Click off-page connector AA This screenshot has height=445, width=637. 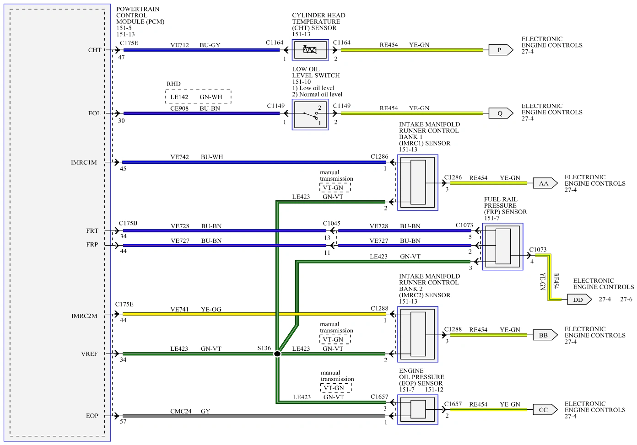[x=545, y=183]
